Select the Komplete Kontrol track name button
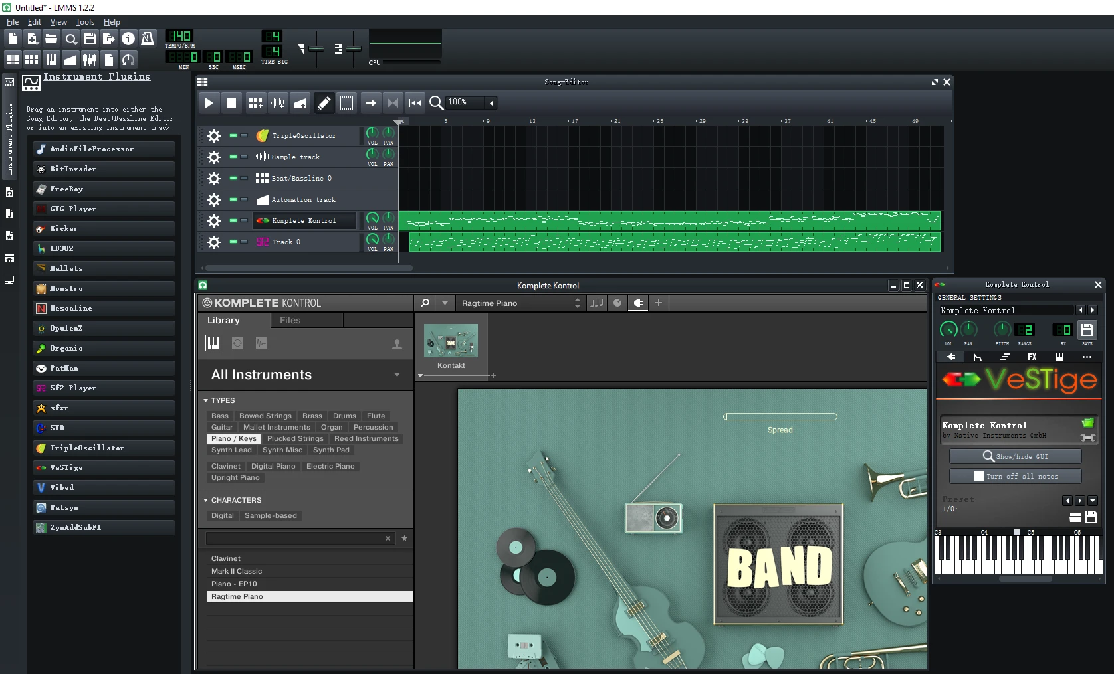 pyautogui.click(x=304, y=220)
